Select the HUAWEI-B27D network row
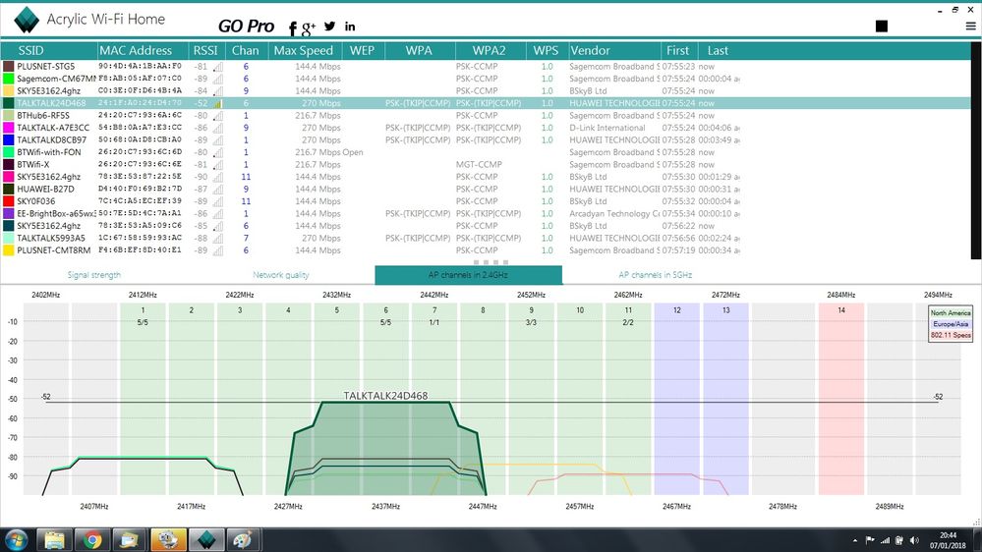Screen dimensions: 982x552 pyautogui.click(x=486, y=189)
